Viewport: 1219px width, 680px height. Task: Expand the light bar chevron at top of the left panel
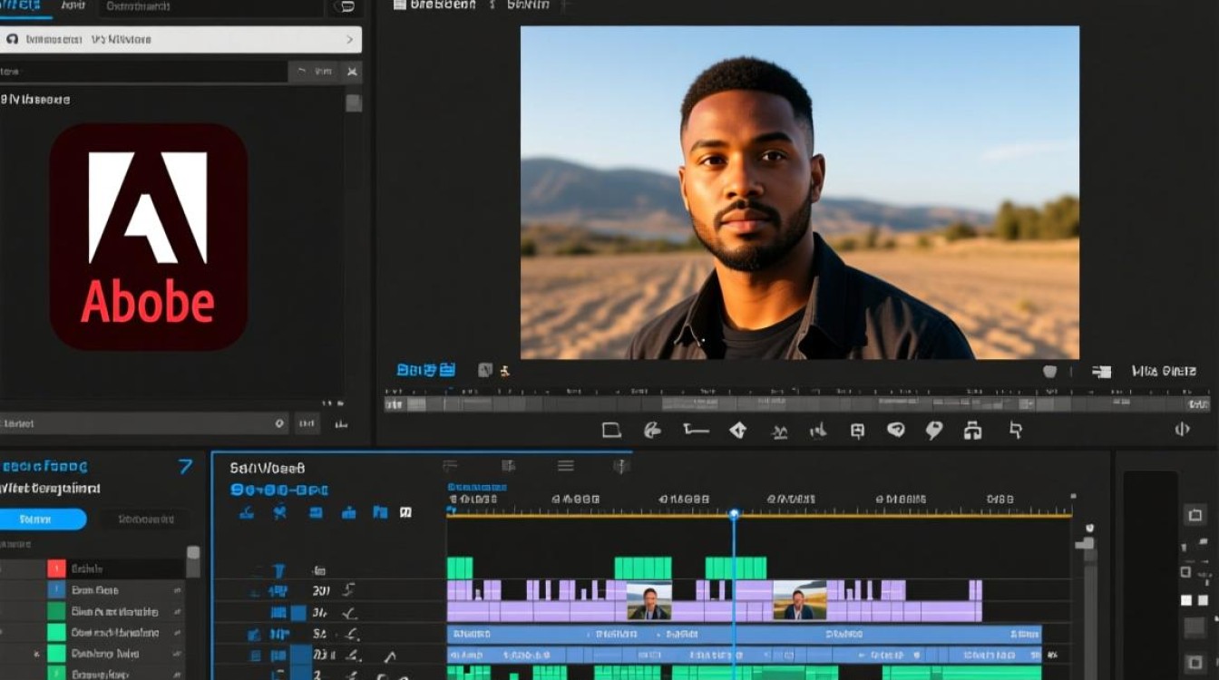point(349,40)
